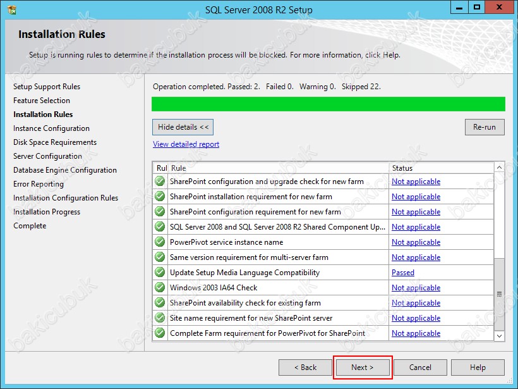
Task: Select Same version requirement for multi-server farm rule
Action: [249, 257]
